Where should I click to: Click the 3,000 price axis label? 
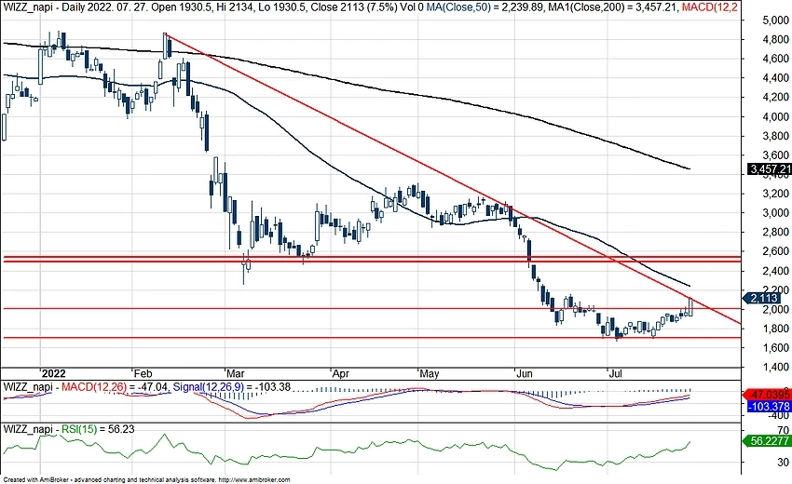pos(776,212)
